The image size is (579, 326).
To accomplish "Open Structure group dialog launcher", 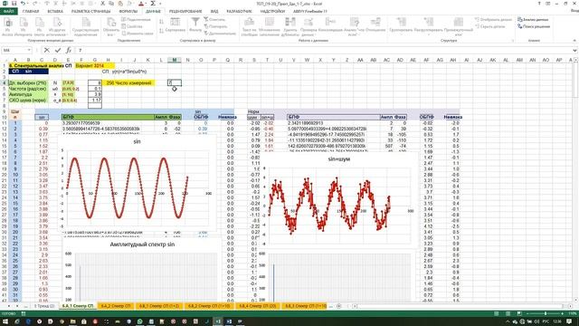I will click(x=513, y=41).
